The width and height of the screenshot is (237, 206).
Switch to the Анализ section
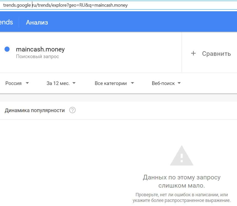tap(37, 22)
